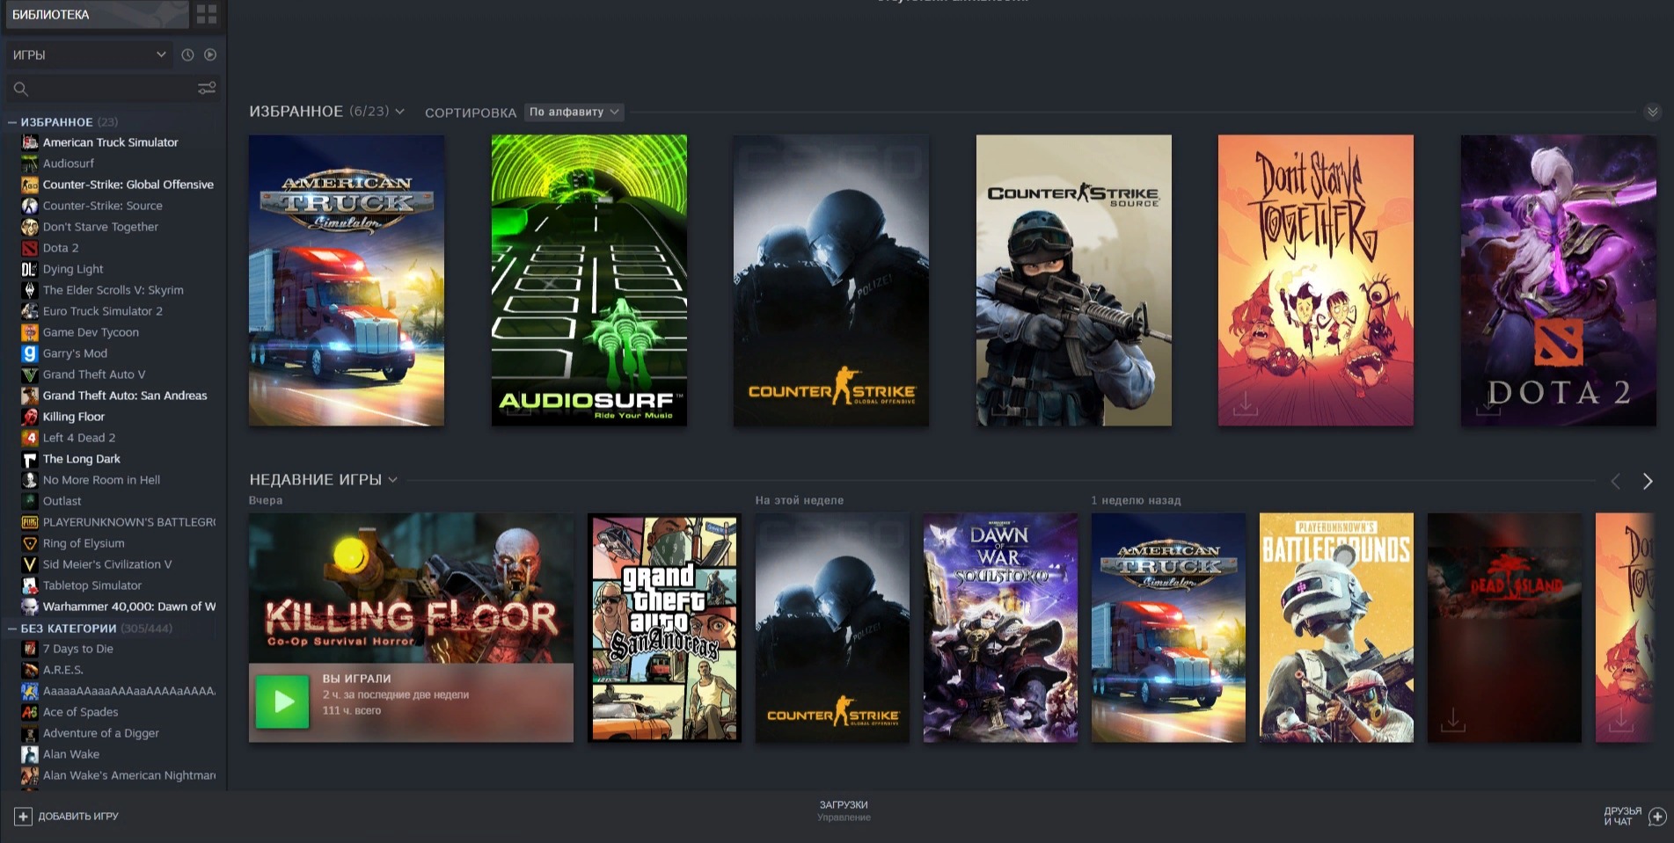Click the Добавить игру label
The height and width of the screenshot is (843, 1674).
point(78,817)
